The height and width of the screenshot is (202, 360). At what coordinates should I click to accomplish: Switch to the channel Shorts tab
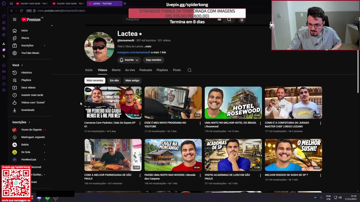(x=116, y=70)
